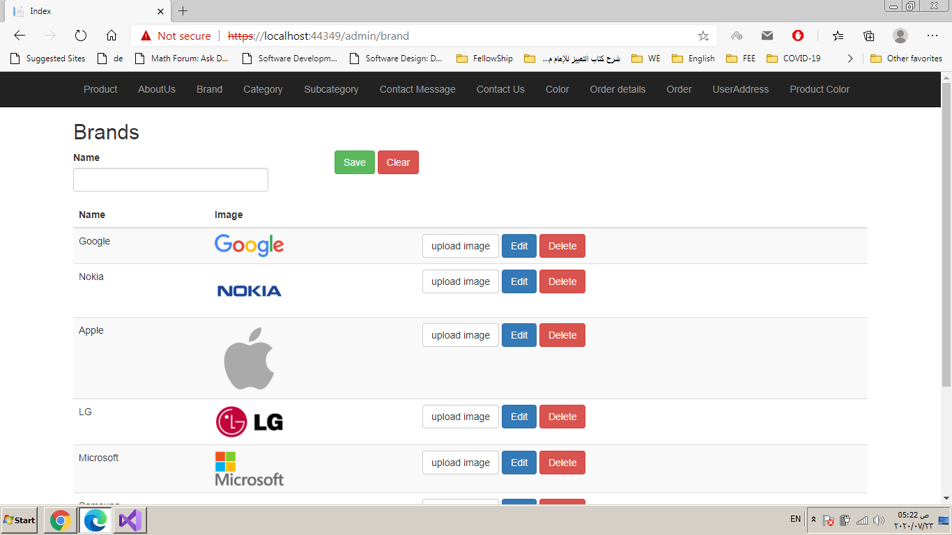Screen dimensions: 952x535
Task: Add page to favorites star icon
Action: point(703,36)
